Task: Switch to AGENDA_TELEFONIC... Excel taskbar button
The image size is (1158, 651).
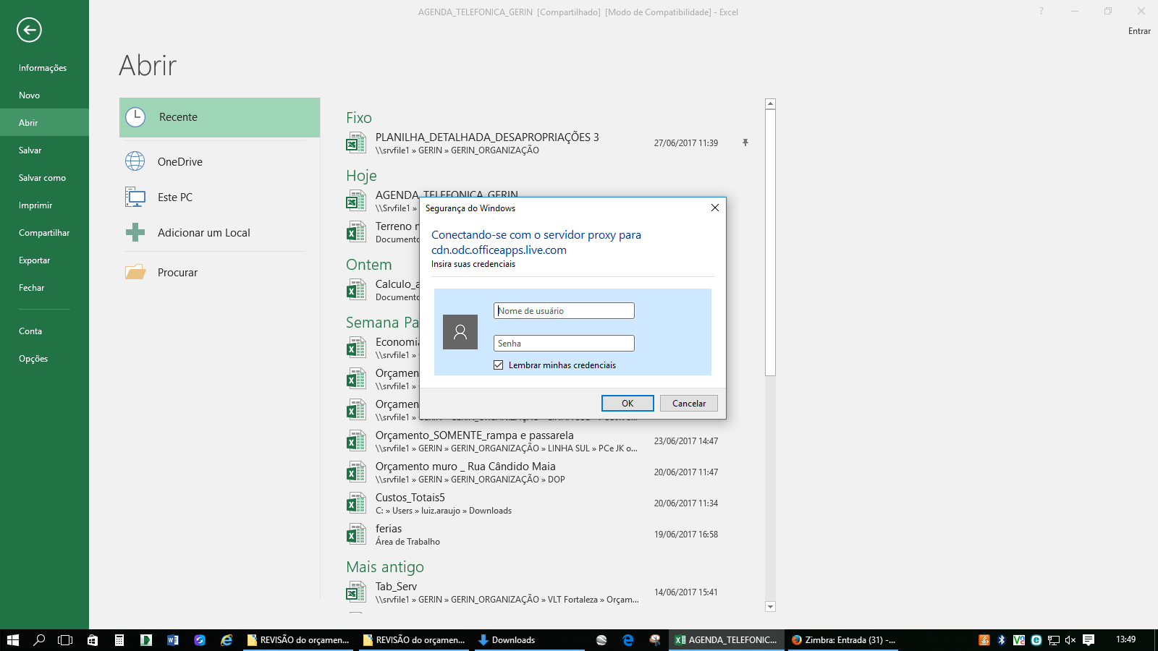Action: [727, 640]
